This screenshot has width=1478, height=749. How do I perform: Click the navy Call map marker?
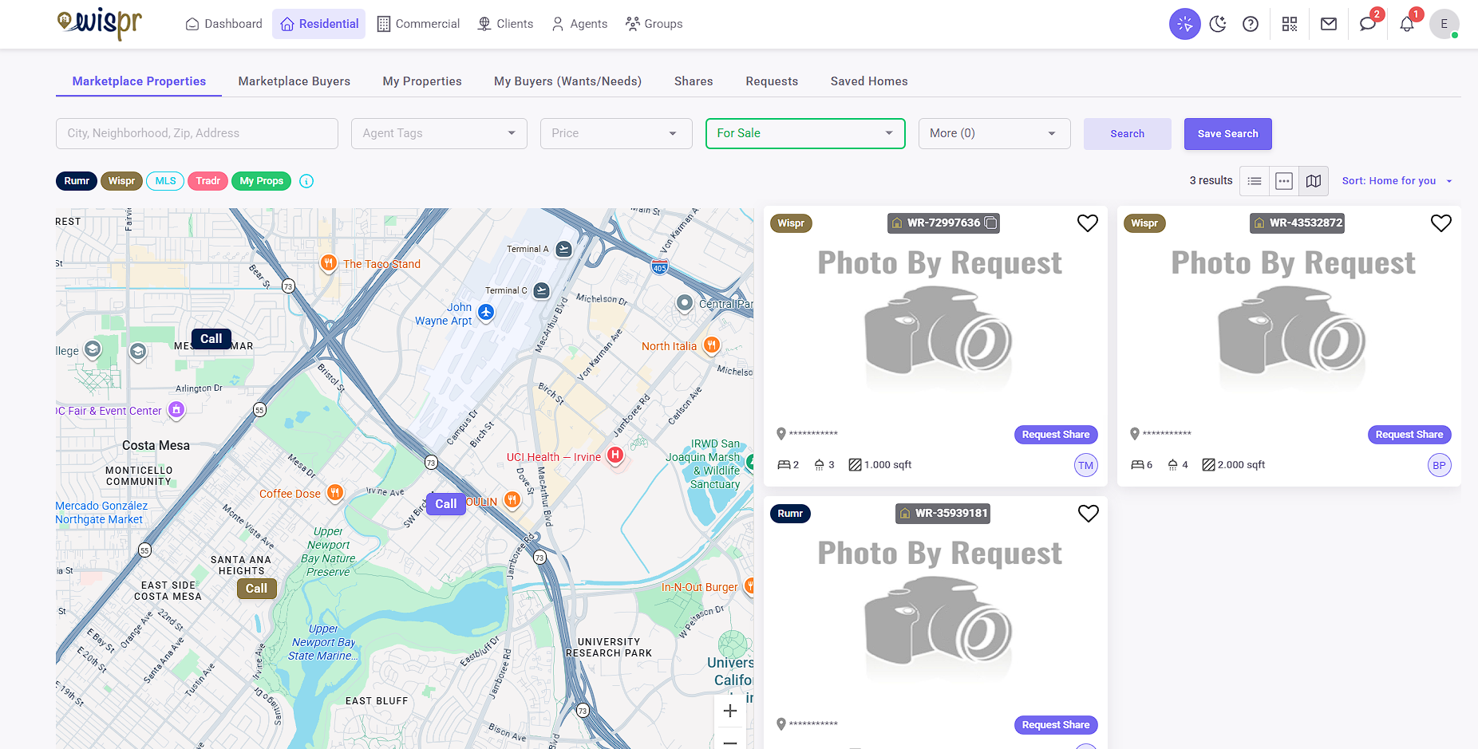[x=211, y=339]
